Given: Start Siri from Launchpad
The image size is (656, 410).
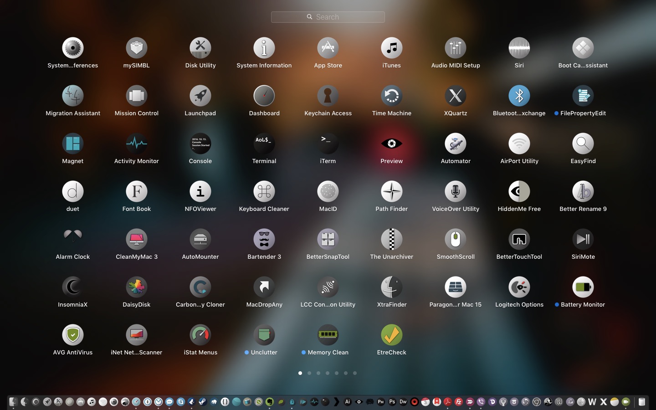Looking at the screenshot, I should pos(519,48).
